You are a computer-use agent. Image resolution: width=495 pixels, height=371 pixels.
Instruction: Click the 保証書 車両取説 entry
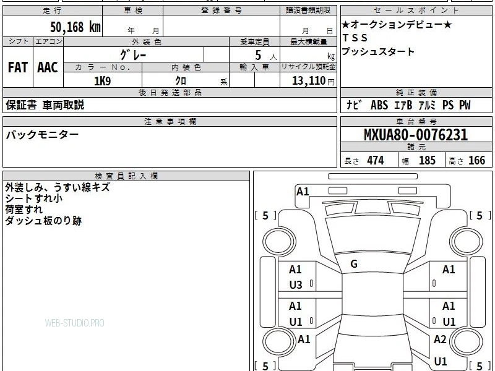pyautogui.click(x=45, y=105)
